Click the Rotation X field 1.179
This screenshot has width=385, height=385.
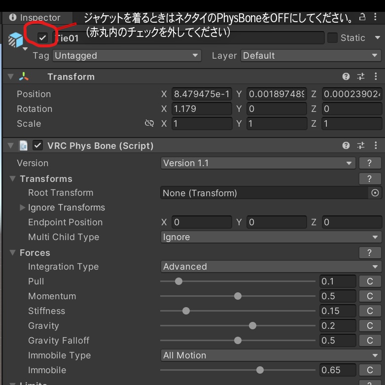202,109
